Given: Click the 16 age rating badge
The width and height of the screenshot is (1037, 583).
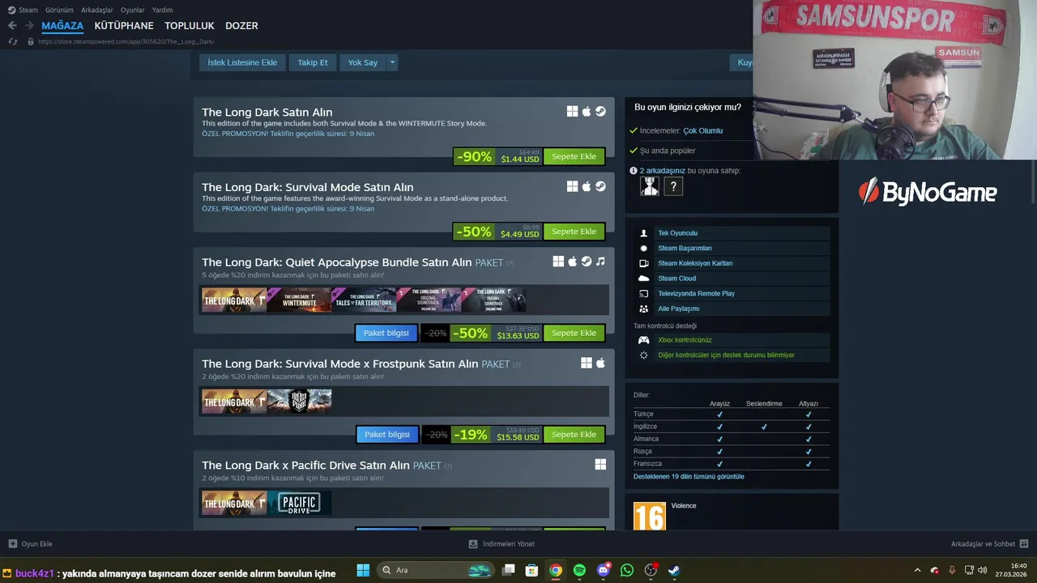Looking at the screenshot, I should coord(650,517).
